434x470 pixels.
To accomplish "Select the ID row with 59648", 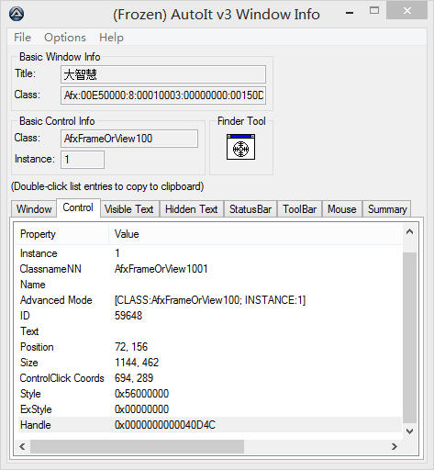I will click(209, 316).
